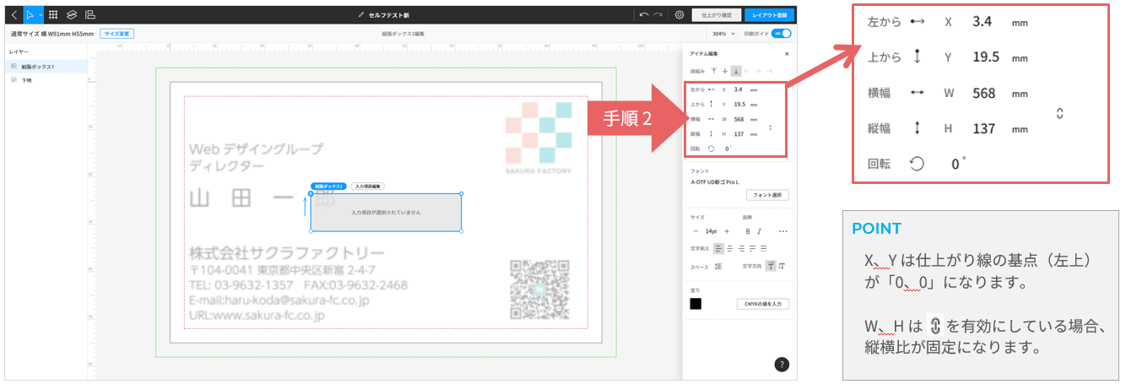Click the X value 3.4 field

pyautogui.click(x=738, y=89)
